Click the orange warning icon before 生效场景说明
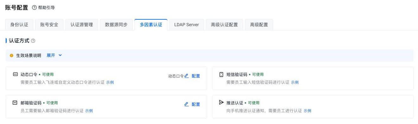Viewport: 418px width, 124px height. pyautogui.click(x=12, y=55)
